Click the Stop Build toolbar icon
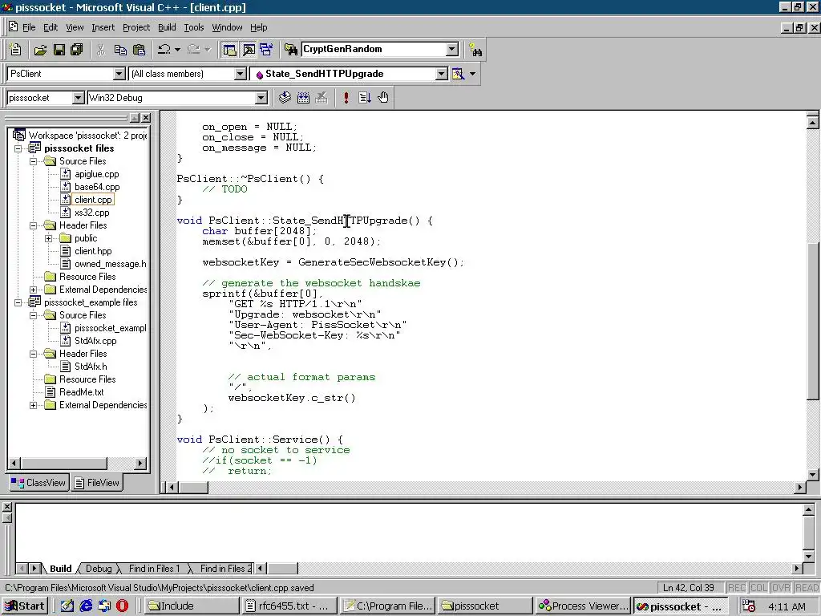Image resolution: width=821 pixels, height=616 pixels. [x=322, y=97]
